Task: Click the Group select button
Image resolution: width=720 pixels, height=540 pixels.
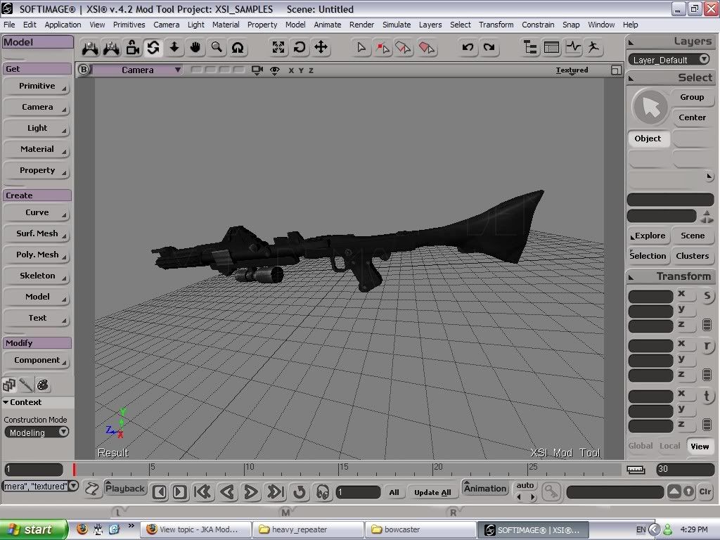Action: 692,97
